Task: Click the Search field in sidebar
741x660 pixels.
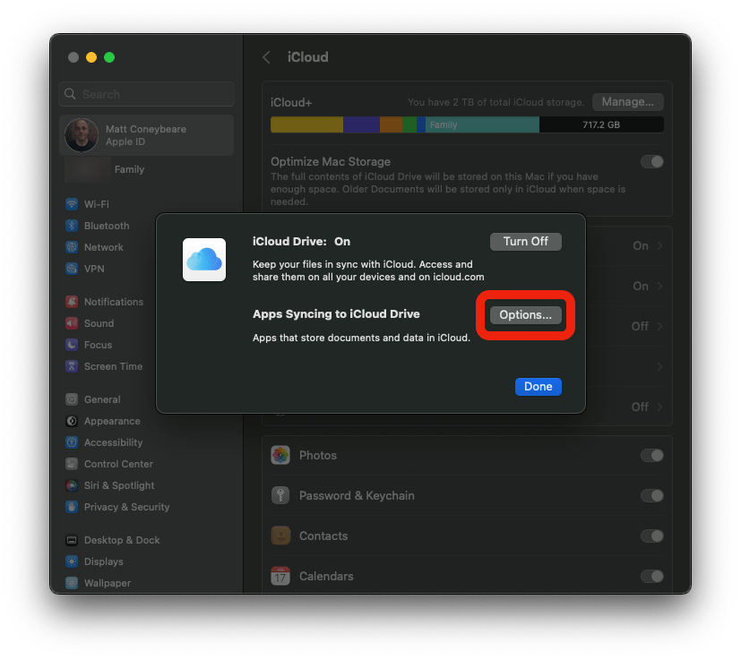Action: click(147, 94)
